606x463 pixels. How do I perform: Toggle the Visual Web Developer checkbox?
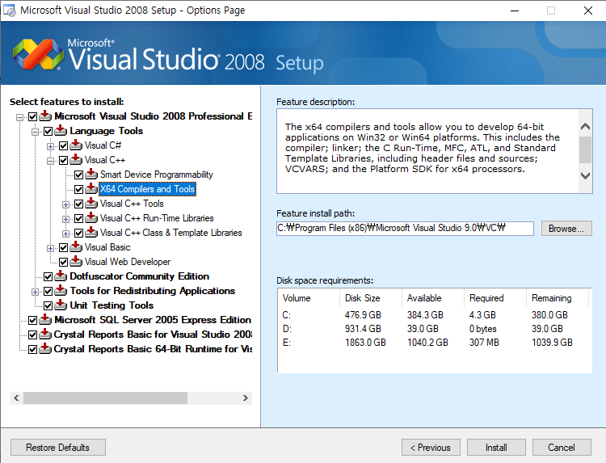point(63,262)
